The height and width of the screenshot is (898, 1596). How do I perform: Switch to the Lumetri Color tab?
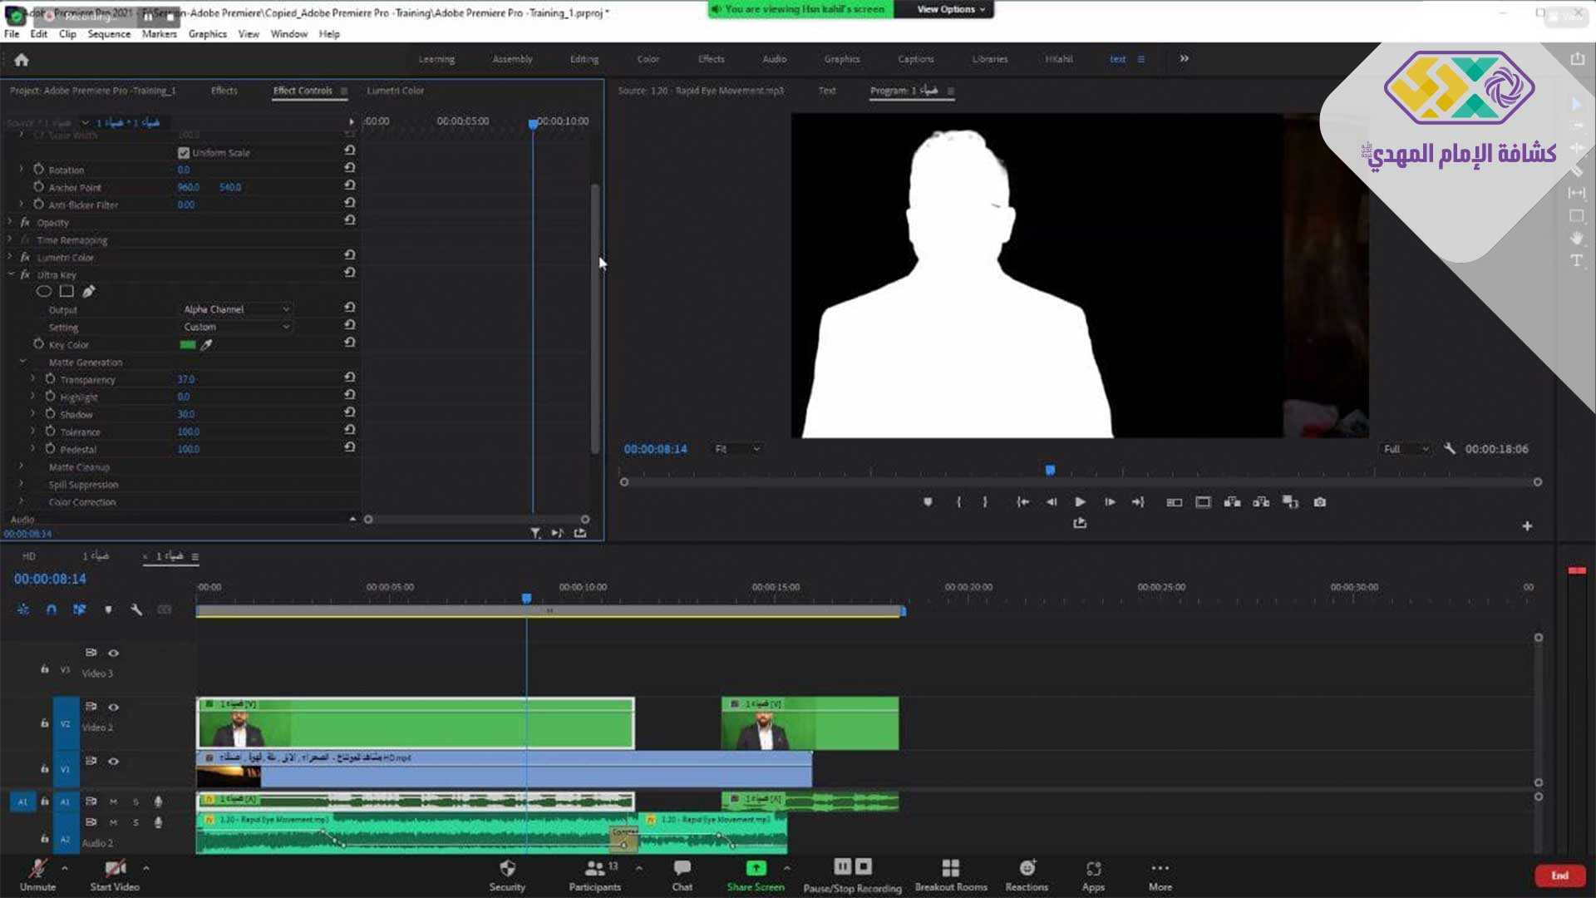coord(395,91)
